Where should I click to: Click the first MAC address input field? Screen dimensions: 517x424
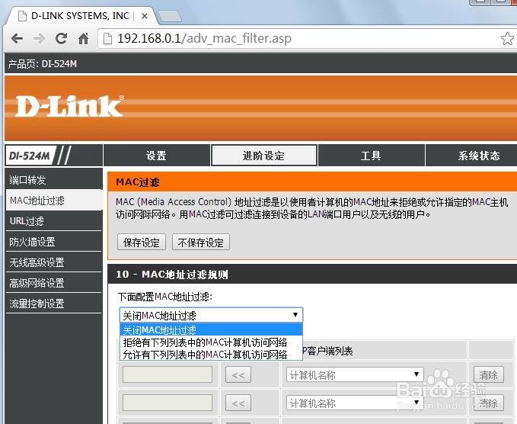(x=168, y=374)
